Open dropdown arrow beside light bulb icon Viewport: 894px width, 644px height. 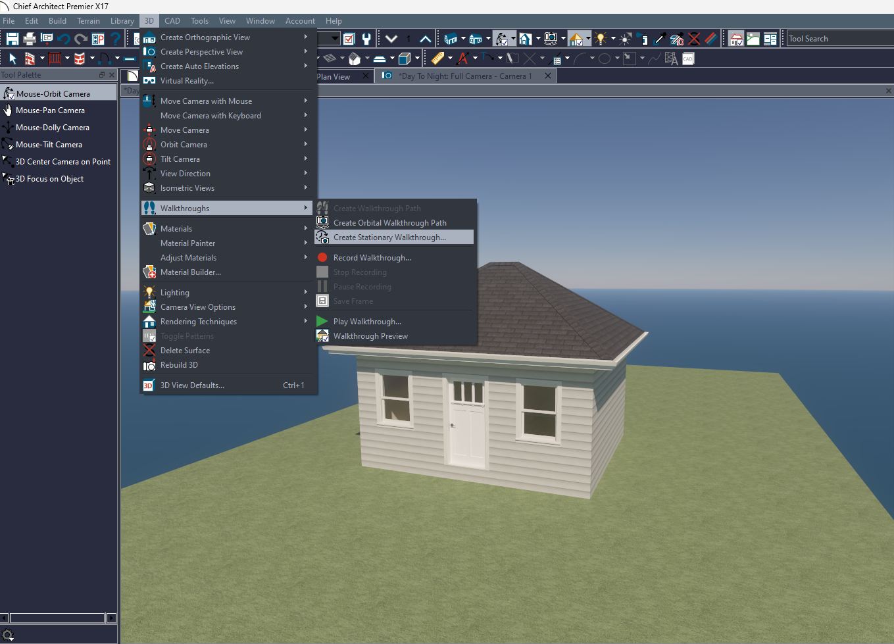(613, 39)
